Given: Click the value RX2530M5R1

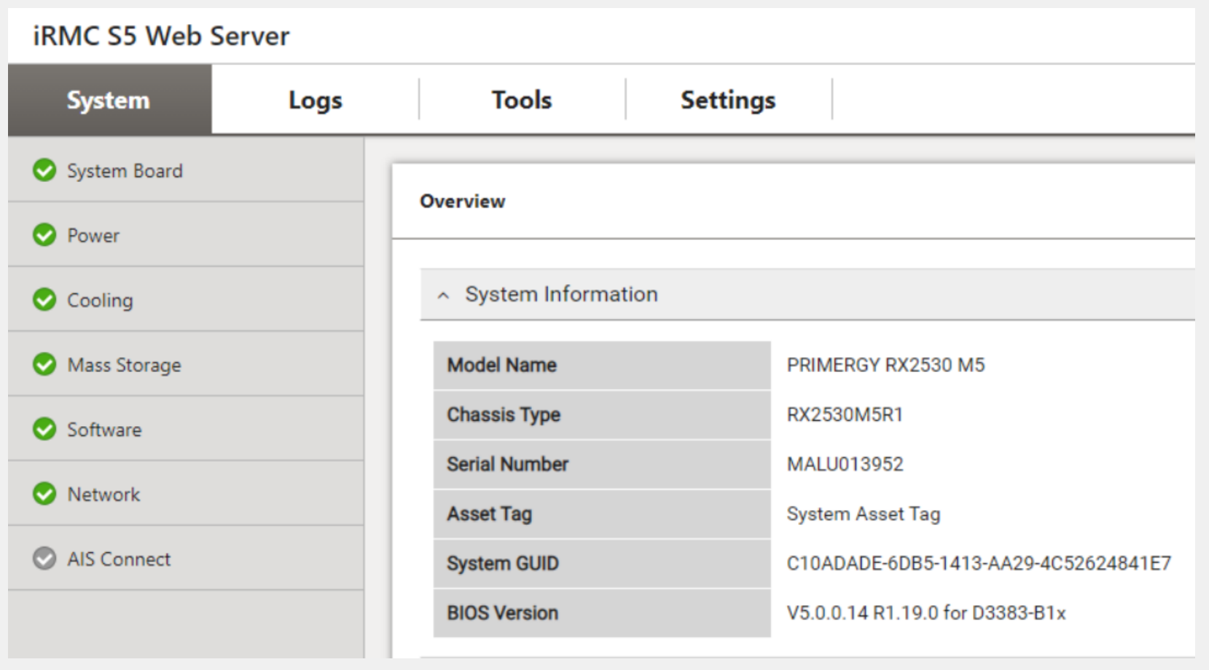Looking at the screenshot, I should pyautogui.click(x=845, y=414).
